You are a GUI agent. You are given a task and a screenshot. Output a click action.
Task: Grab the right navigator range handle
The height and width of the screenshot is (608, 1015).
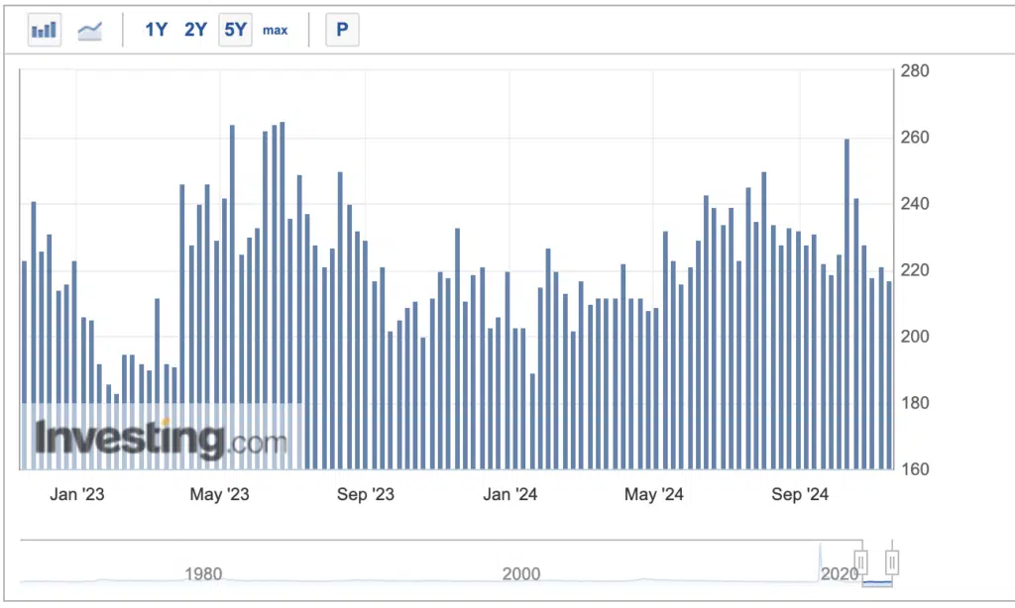[892, 563]
